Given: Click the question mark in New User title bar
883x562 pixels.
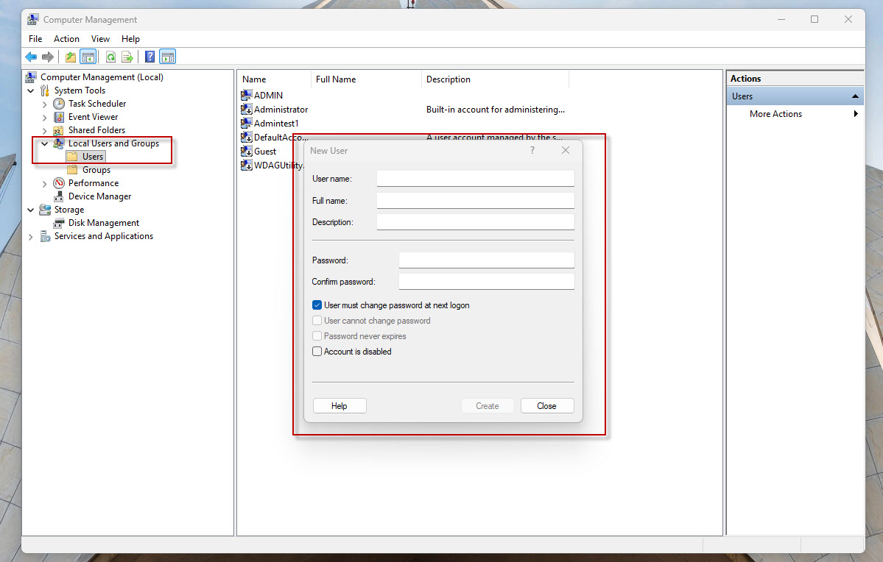Looking at the screenshot, I should (x=532, y=150).
